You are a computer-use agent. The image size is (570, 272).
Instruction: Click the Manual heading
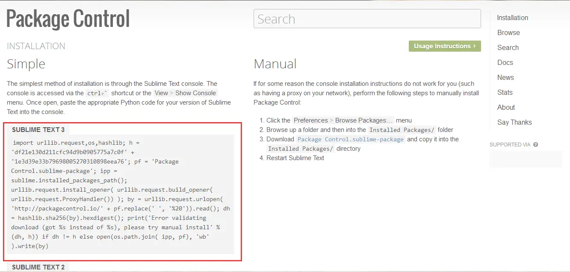coord(275,64)
